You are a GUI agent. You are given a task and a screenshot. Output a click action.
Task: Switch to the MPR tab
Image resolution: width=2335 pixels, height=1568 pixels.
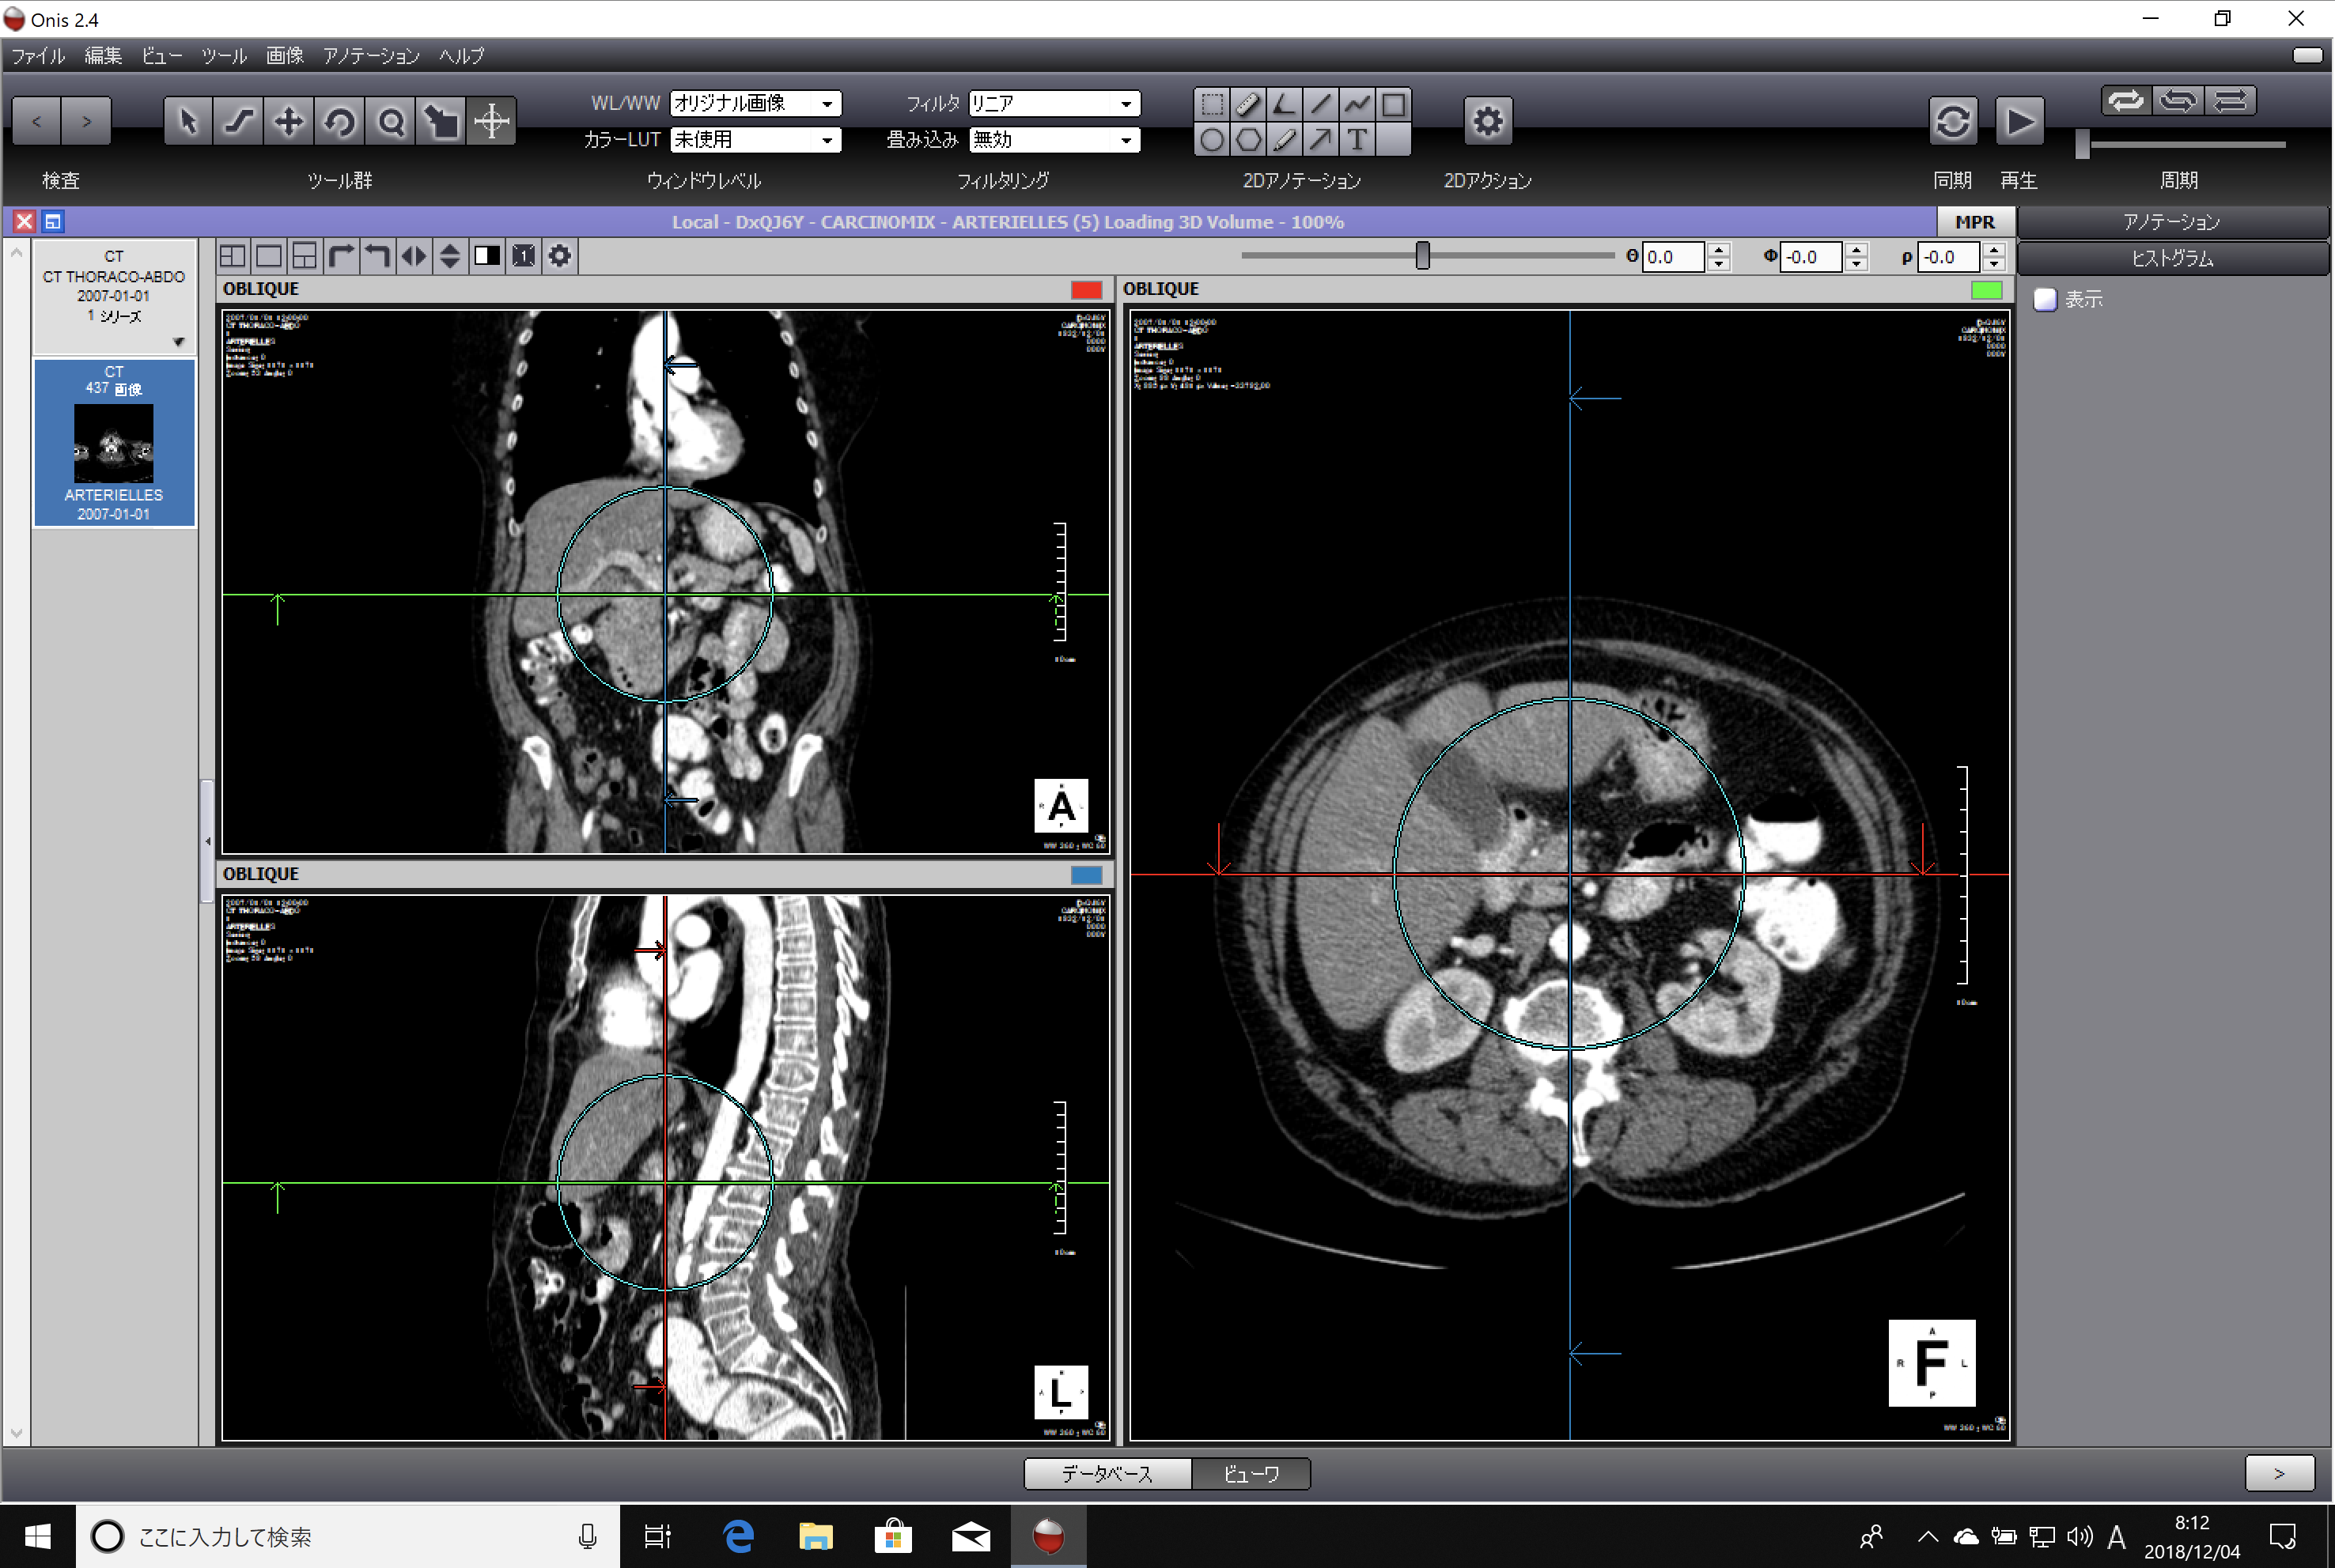click(1974, 222)
